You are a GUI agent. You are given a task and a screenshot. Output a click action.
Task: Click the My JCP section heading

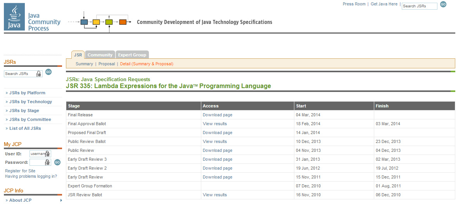[x=12, y=144]
